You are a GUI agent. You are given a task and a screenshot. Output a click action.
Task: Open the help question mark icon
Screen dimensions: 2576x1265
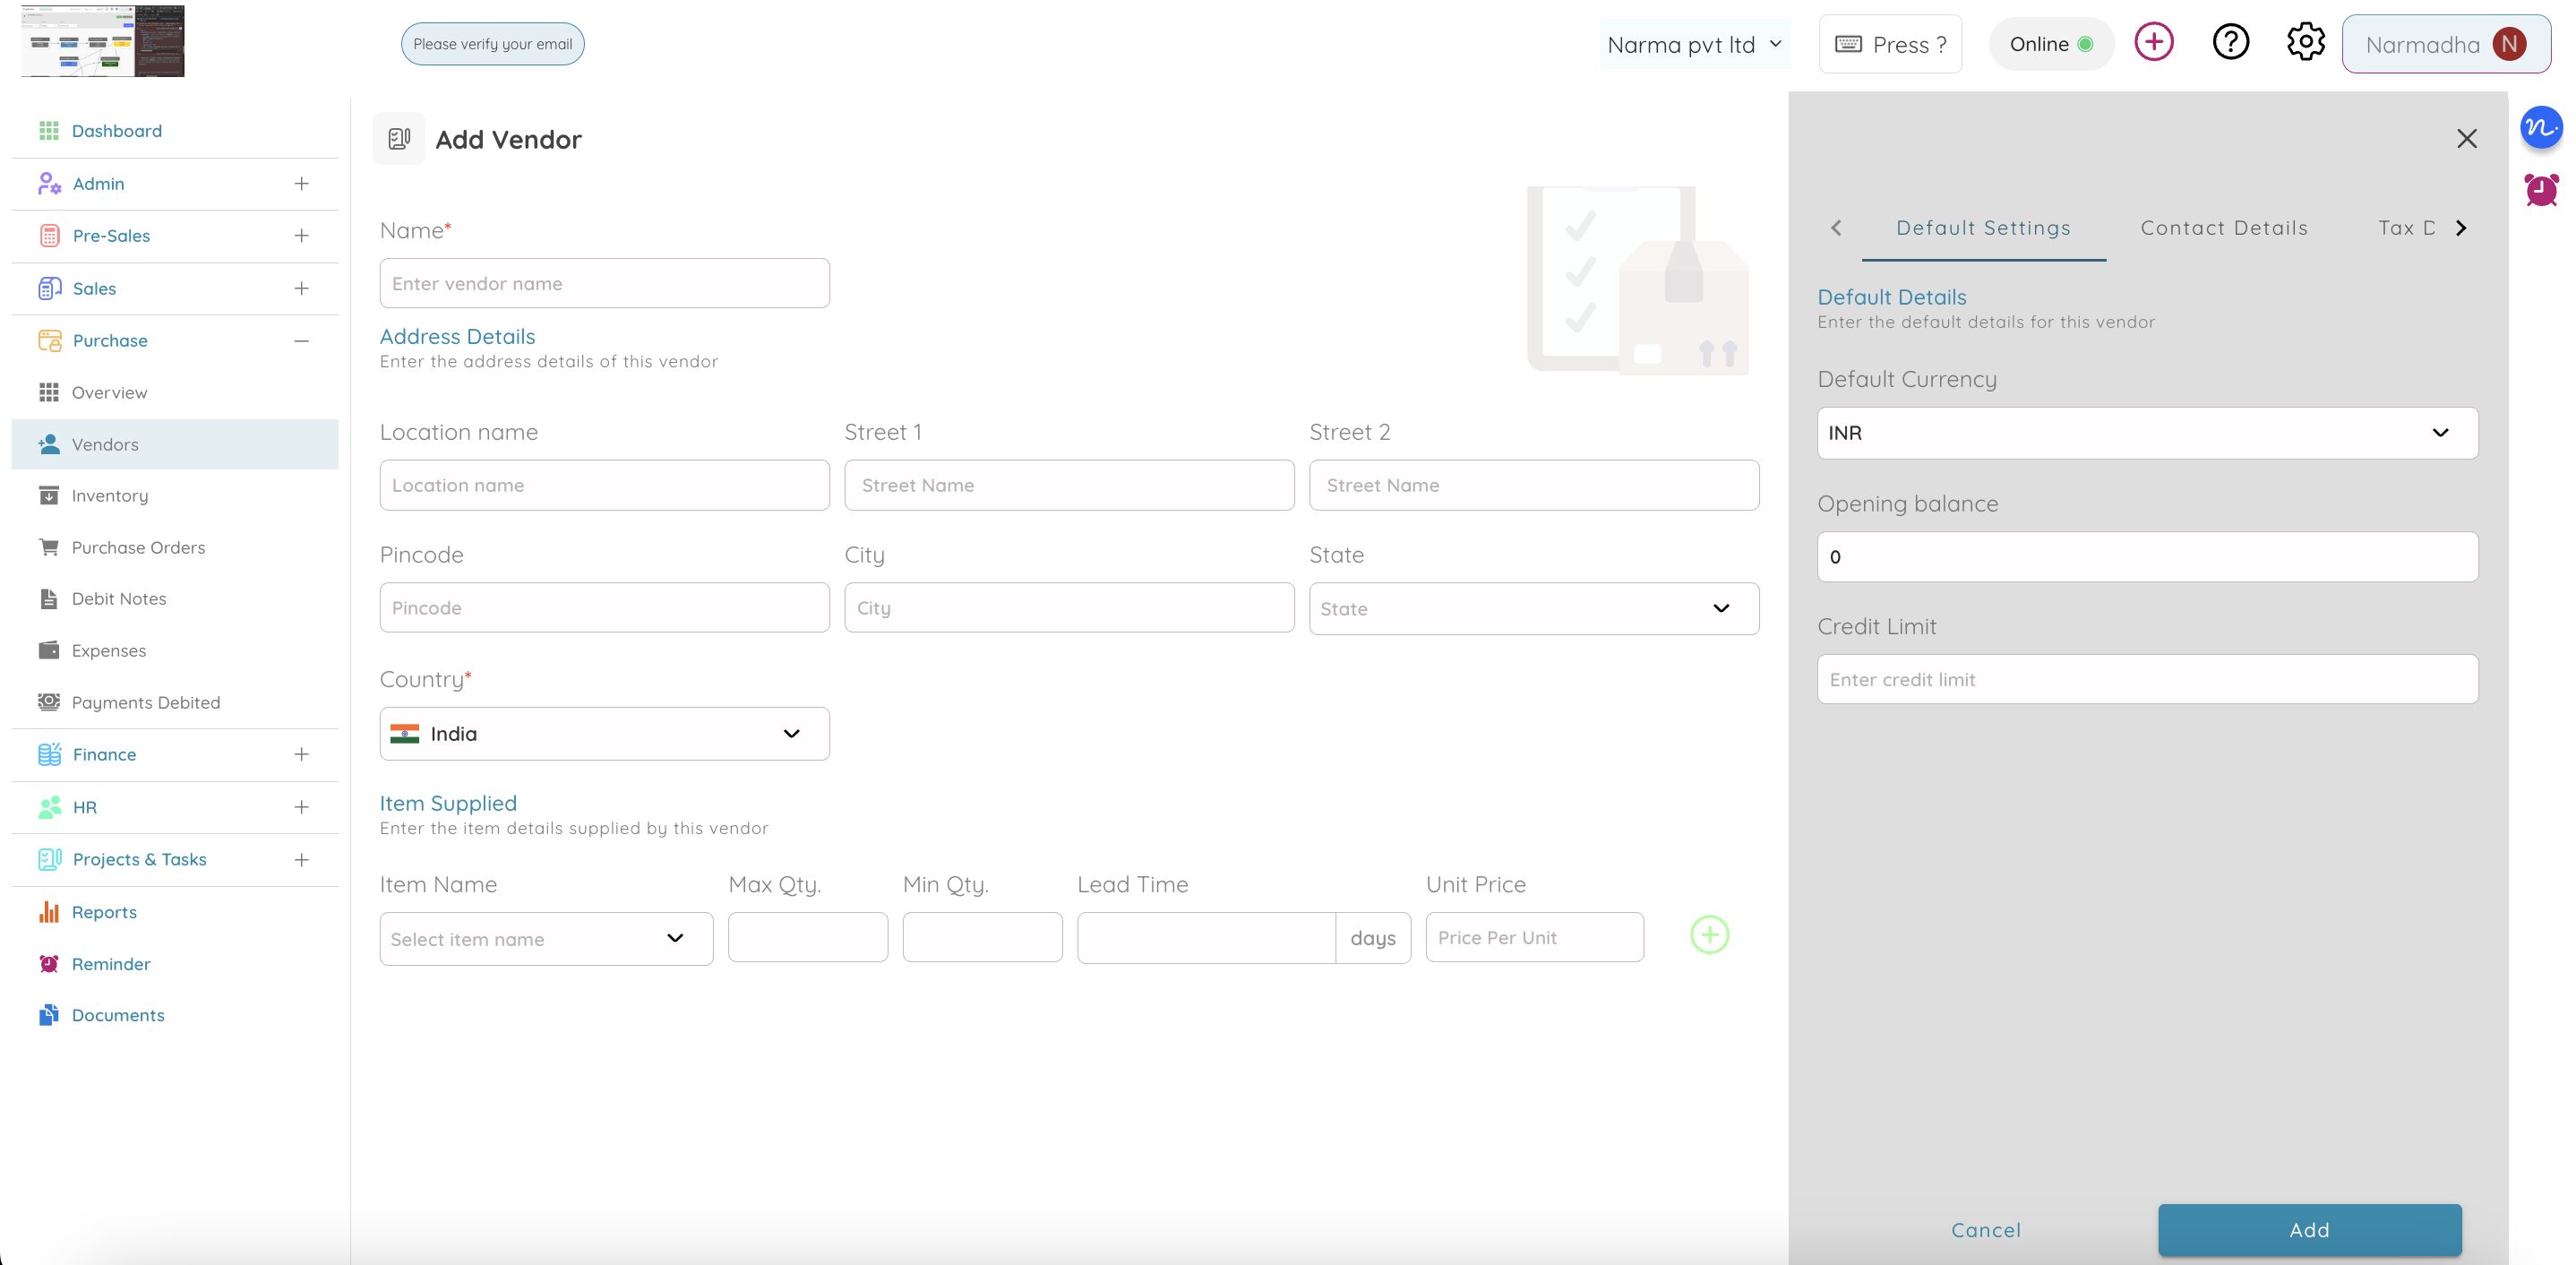(2230, 41)
